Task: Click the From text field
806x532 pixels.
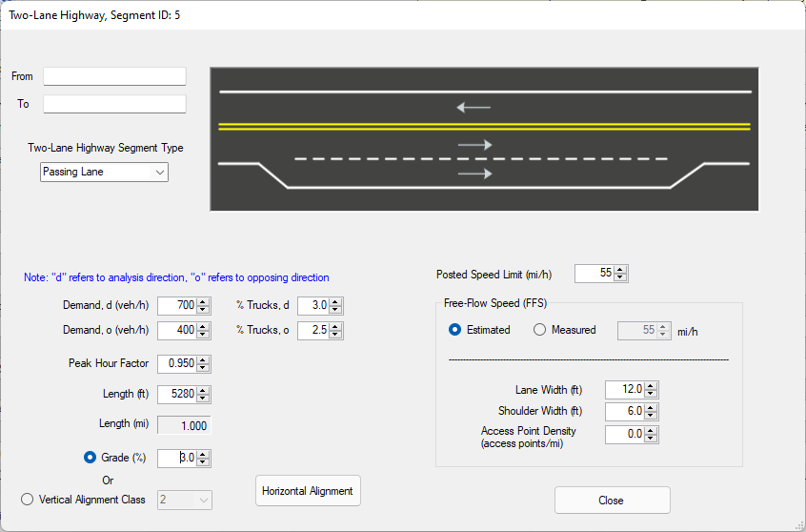Action: click(114, 76)
